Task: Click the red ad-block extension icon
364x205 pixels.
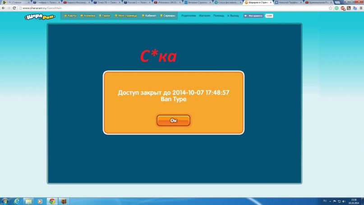Action: 343,8
